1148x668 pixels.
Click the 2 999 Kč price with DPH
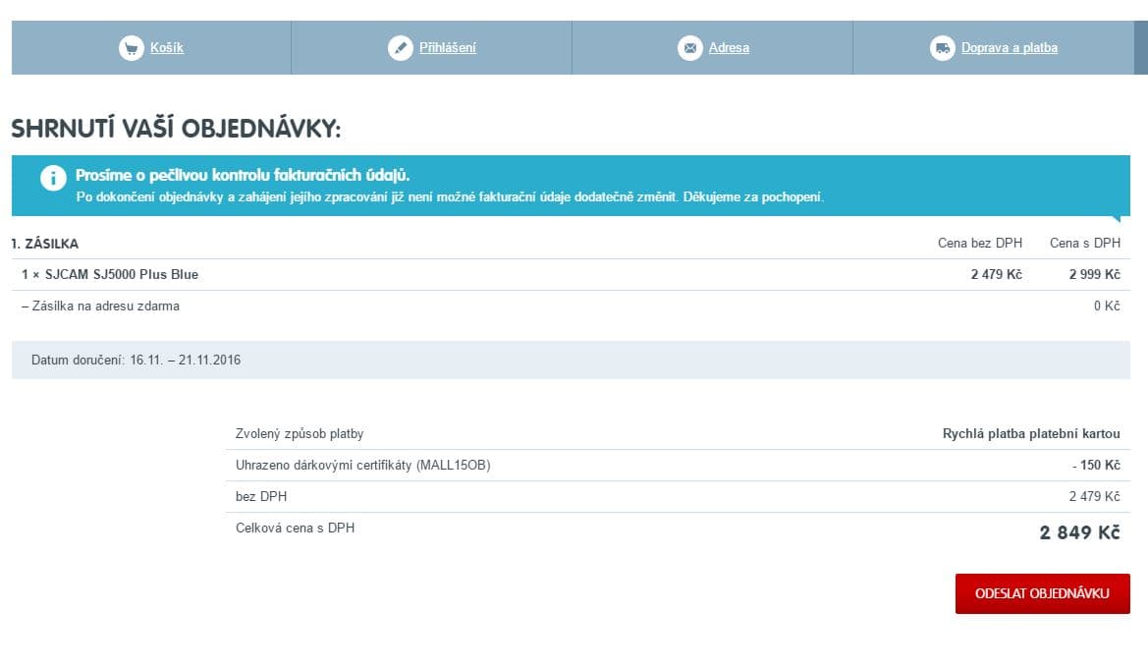[x=1095, y=275]
